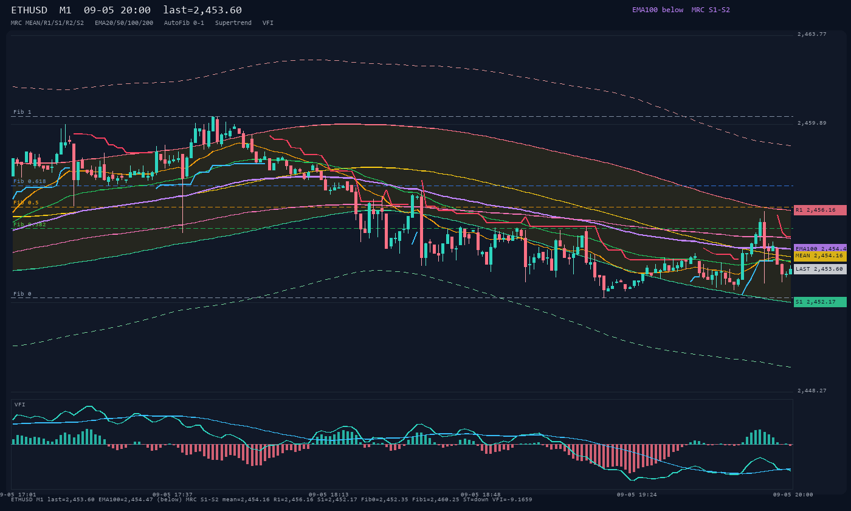Click the VFI sub-panel title

pyautogui.click(x=20, y=405)
